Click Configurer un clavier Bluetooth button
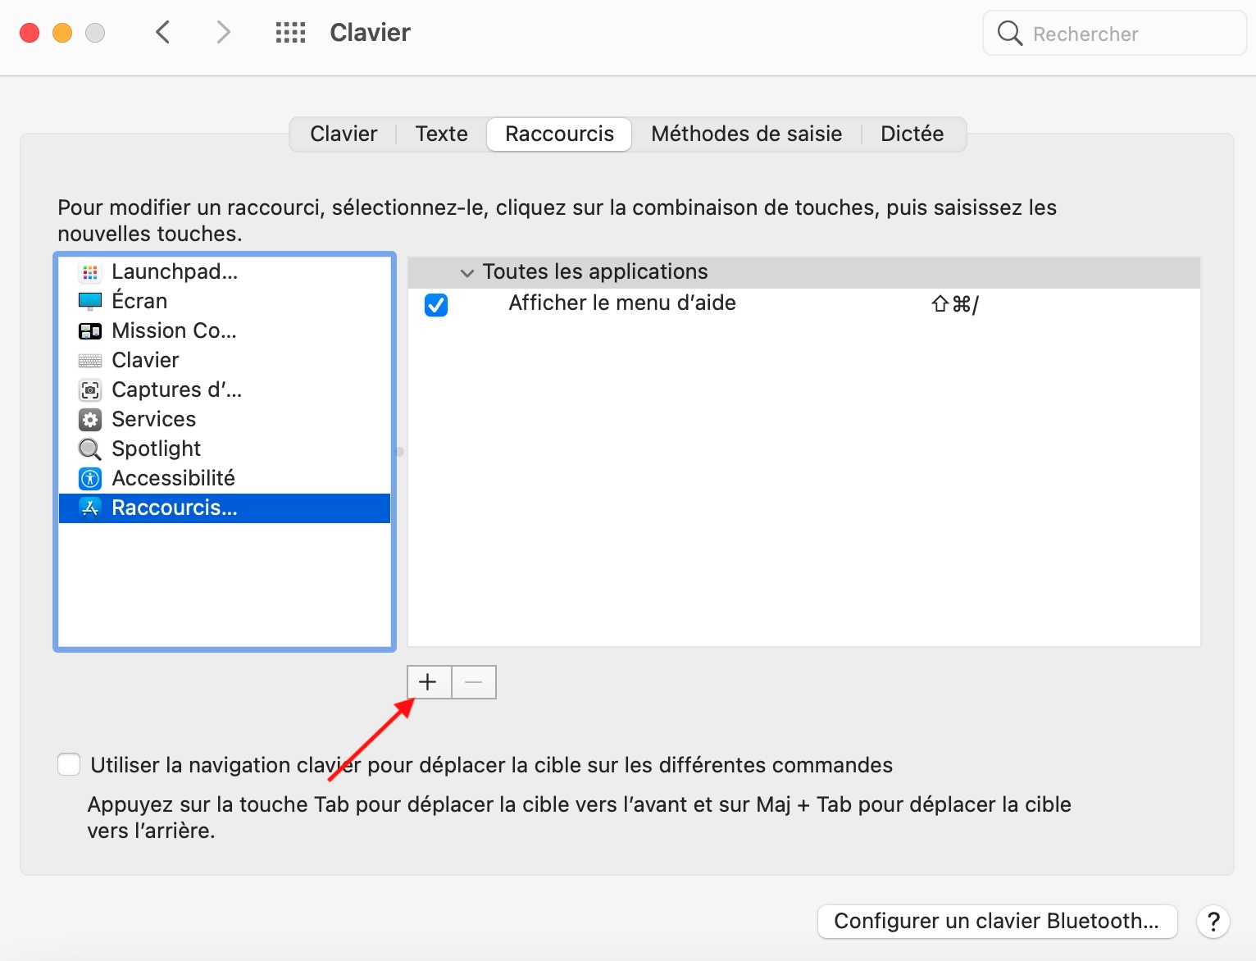The width and height of the screenshot is (1256, 961). coord(996,921)
